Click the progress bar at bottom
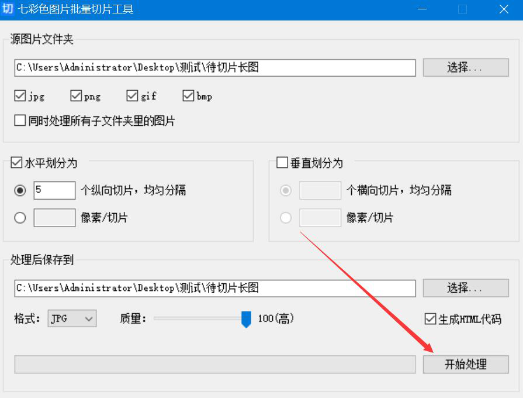The width and height of the screenshot is (523, 398). (215, 364)
